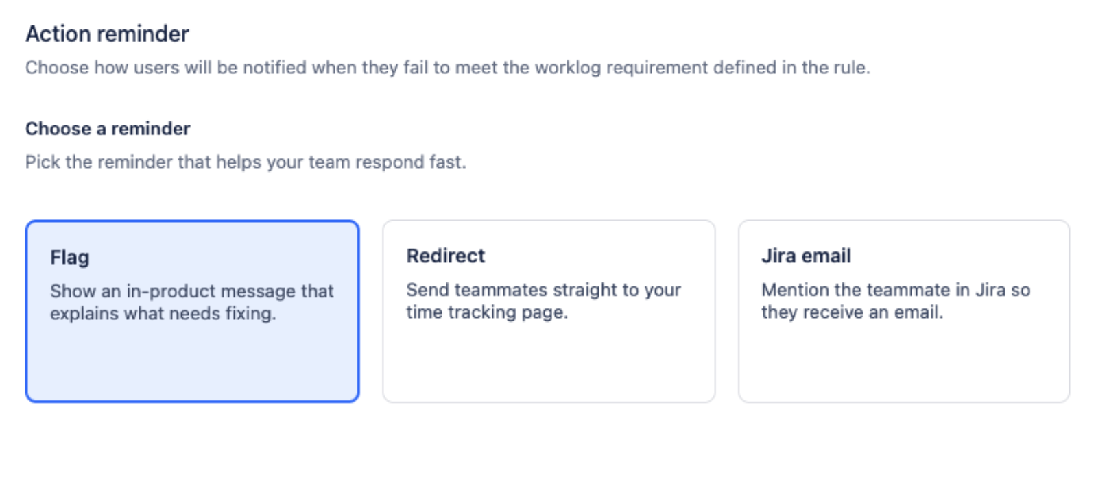The height and width of the screenshot is (479, 1096).
Task: Click the Flag option description text
Action: (x=192, y=302)
